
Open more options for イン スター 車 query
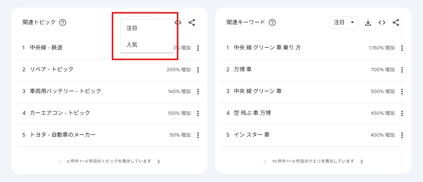[402, 135]
